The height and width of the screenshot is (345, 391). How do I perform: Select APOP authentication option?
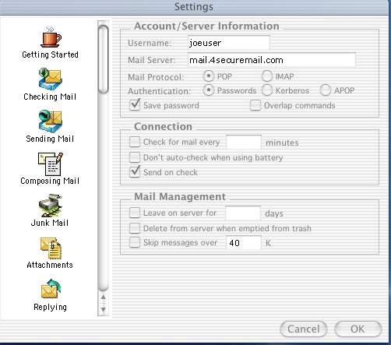pos(326,90)
